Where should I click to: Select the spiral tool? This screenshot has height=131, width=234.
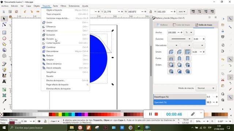pos(4,56)
